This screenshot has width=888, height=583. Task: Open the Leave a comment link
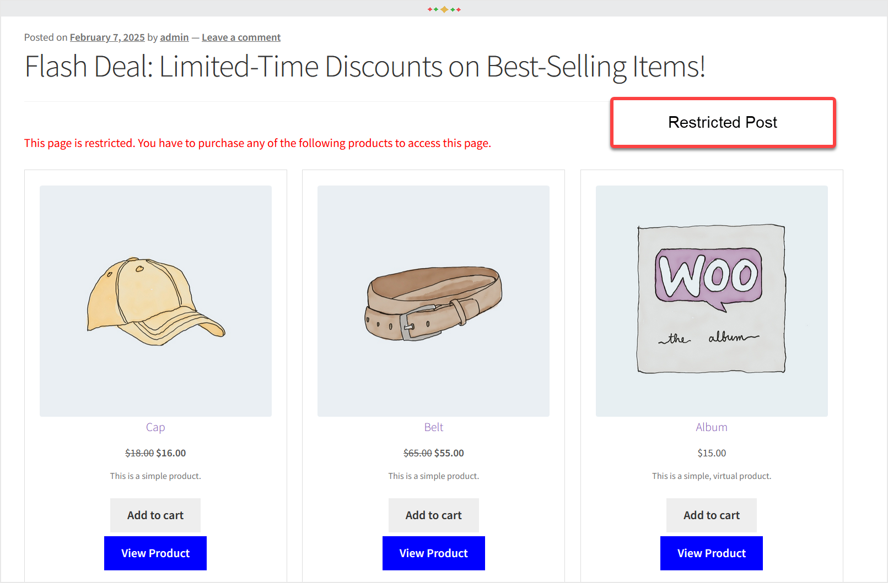tap(241, 37)
